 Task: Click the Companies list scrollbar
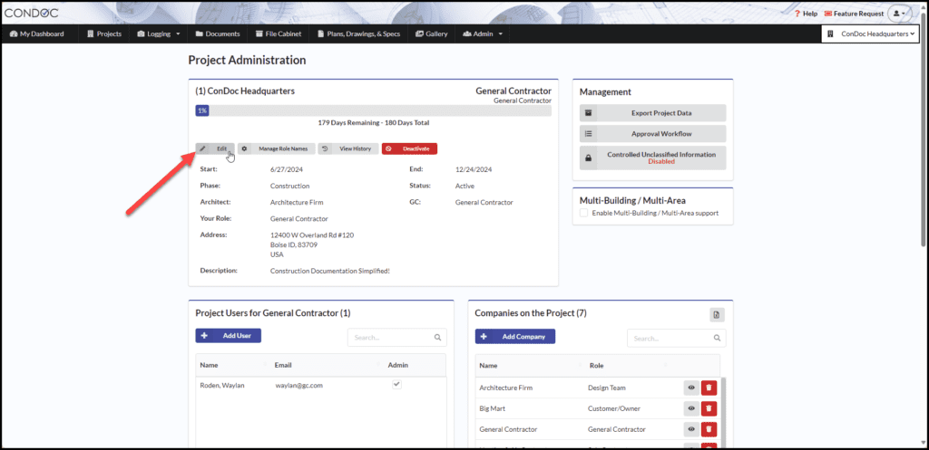[x=723, y=414]
